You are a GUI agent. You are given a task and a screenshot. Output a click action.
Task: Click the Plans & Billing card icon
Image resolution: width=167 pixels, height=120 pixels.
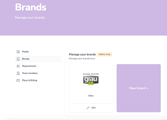click(18, 80)
